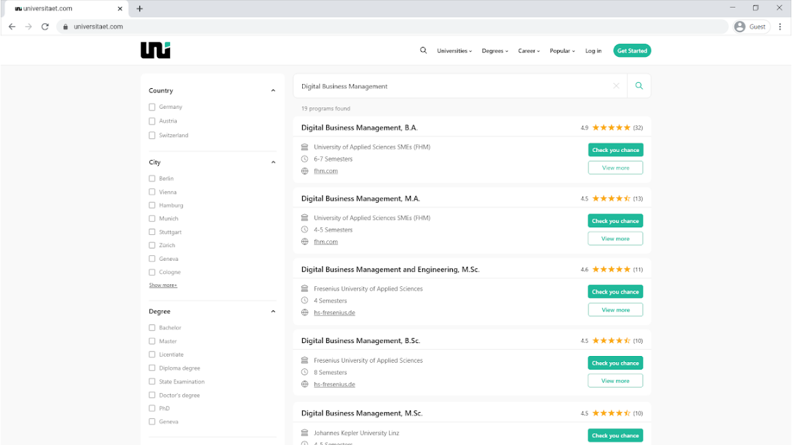Viewport: 792px width, 445px height.
Task: Collapse the Country filter section
Action: click(273, 91)
